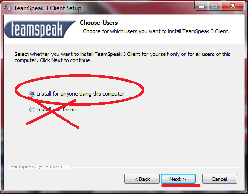248x194 pixels.
Task: Click the "TeamSpeak 3 Client Setup" title text
Action: pyautogui.click(x=48, y=8)
